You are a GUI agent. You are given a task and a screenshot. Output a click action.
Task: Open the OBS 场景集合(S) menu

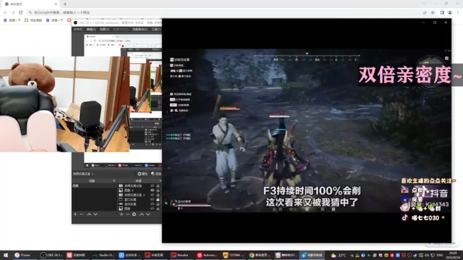[139, 29]
